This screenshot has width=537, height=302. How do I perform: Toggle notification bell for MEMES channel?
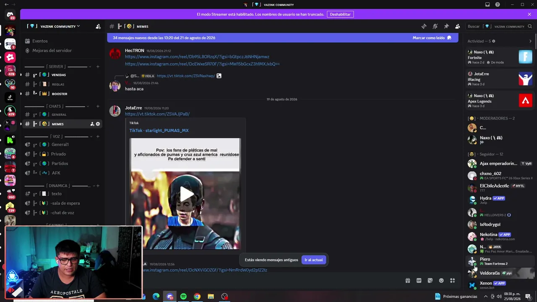(x=435, y=26)
